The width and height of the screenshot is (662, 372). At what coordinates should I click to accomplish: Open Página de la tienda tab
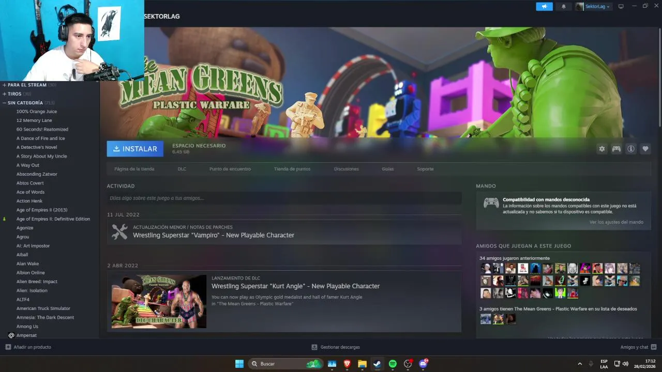click(x=134, y=169)
